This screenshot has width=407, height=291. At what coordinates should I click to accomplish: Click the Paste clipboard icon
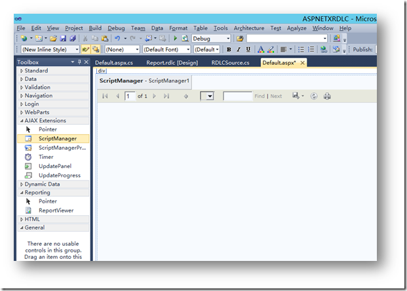pyautogui.click(x=105, y=39)
